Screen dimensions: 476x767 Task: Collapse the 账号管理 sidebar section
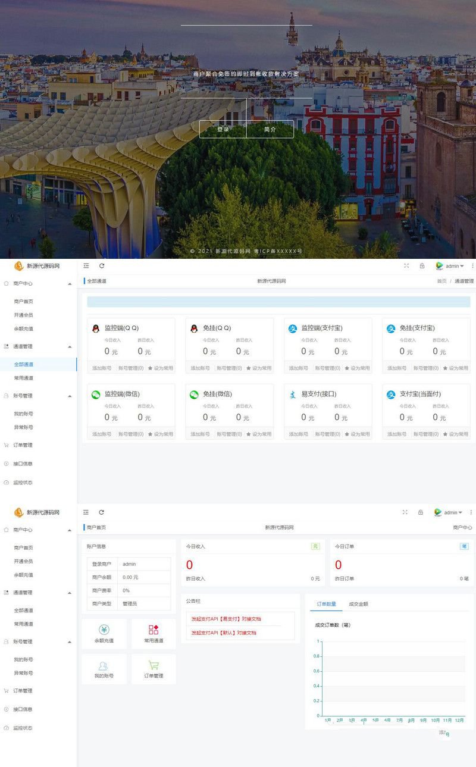point(70,395)
